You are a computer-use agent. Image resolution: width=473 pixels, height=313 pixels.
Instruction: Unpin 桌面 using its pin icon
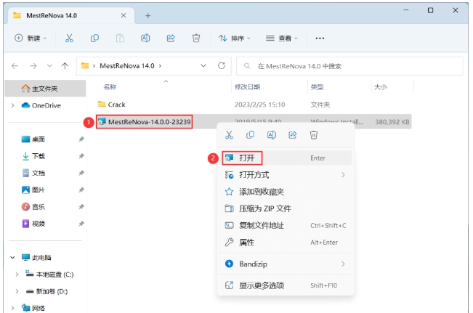coord(81,139)
